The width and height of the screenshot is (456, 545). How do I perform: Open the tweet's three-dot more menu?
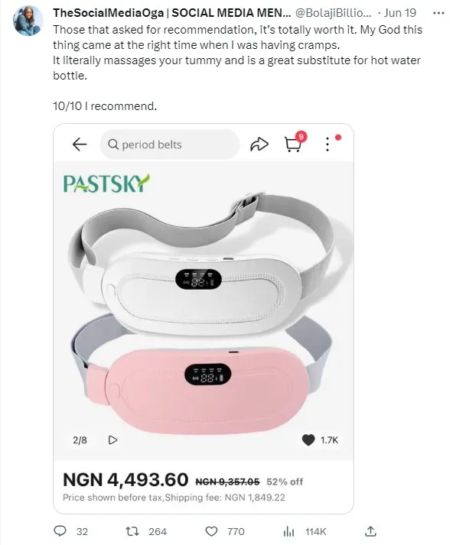(438, 13)
